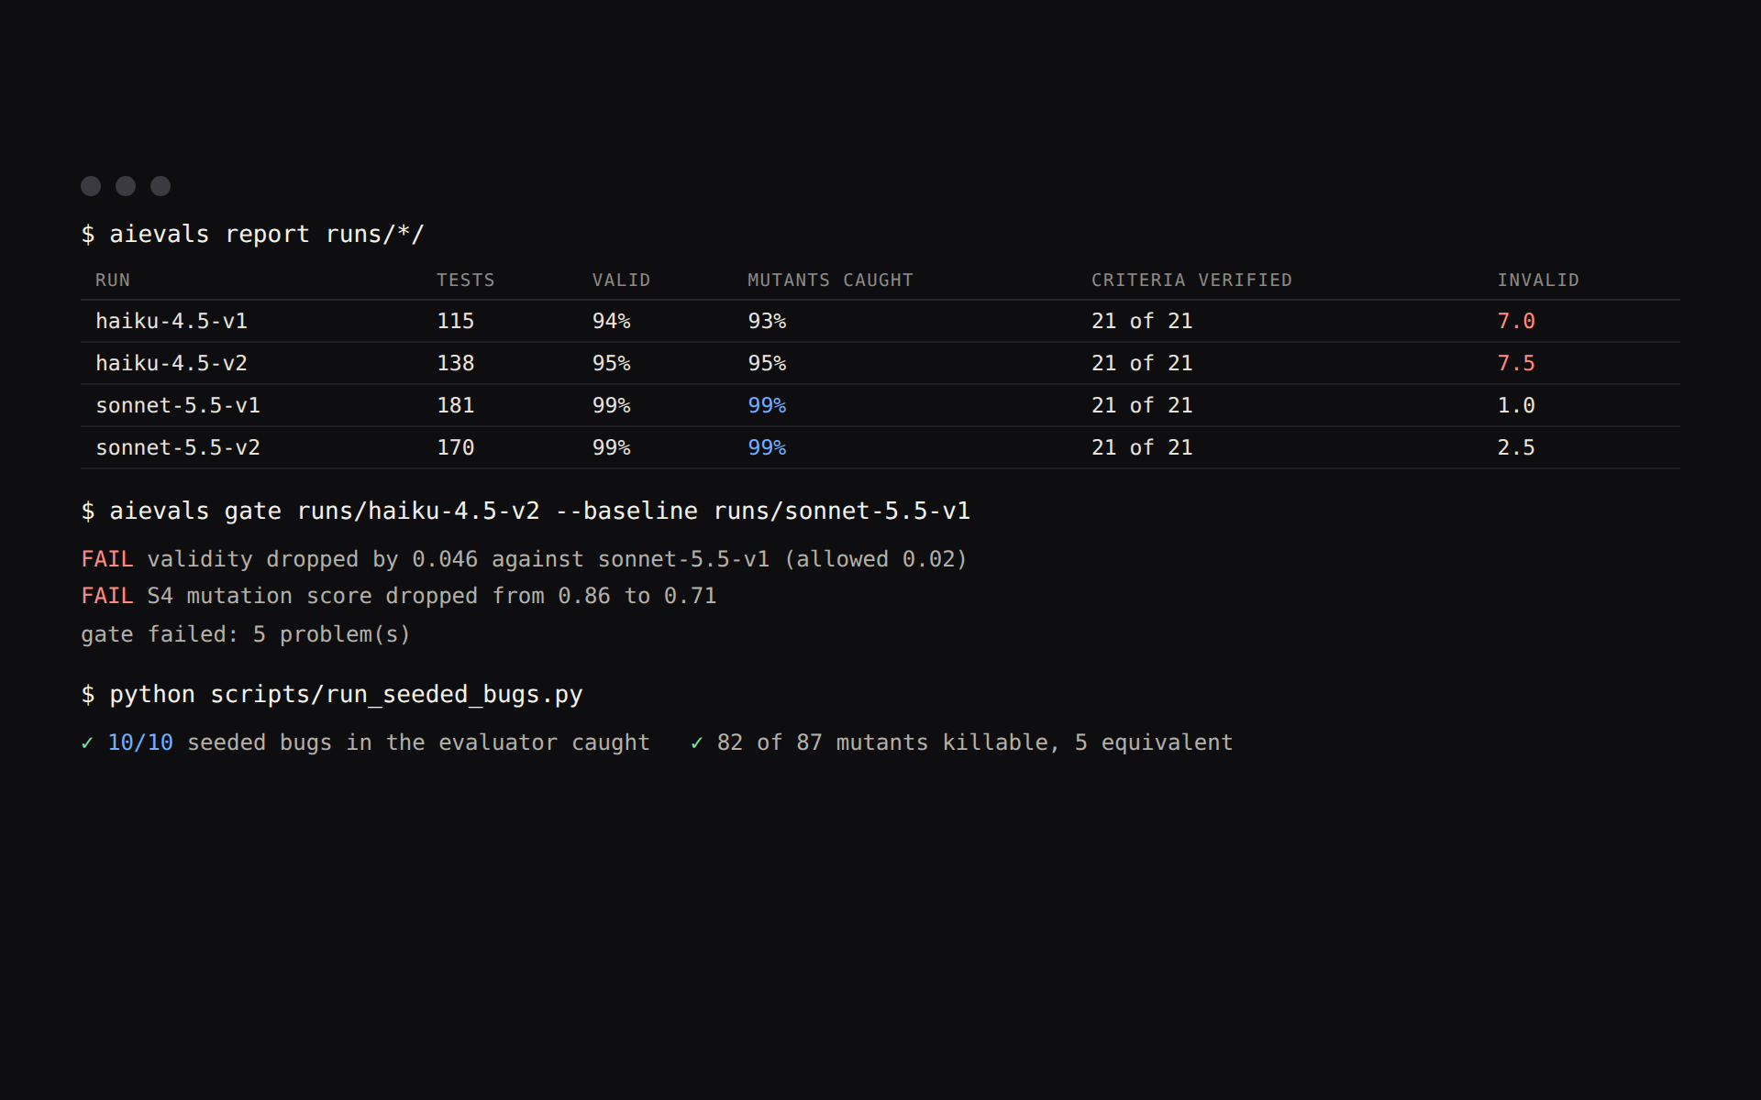This screenshot has width=1761, height=1100.
Task: Click the 1.0 invalid value
Action: (x=1516, y=405)
